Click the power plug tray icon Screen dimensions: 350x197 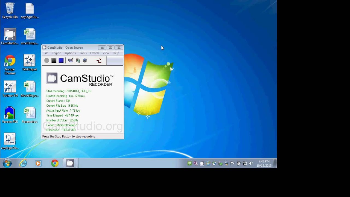click(239, 163)
